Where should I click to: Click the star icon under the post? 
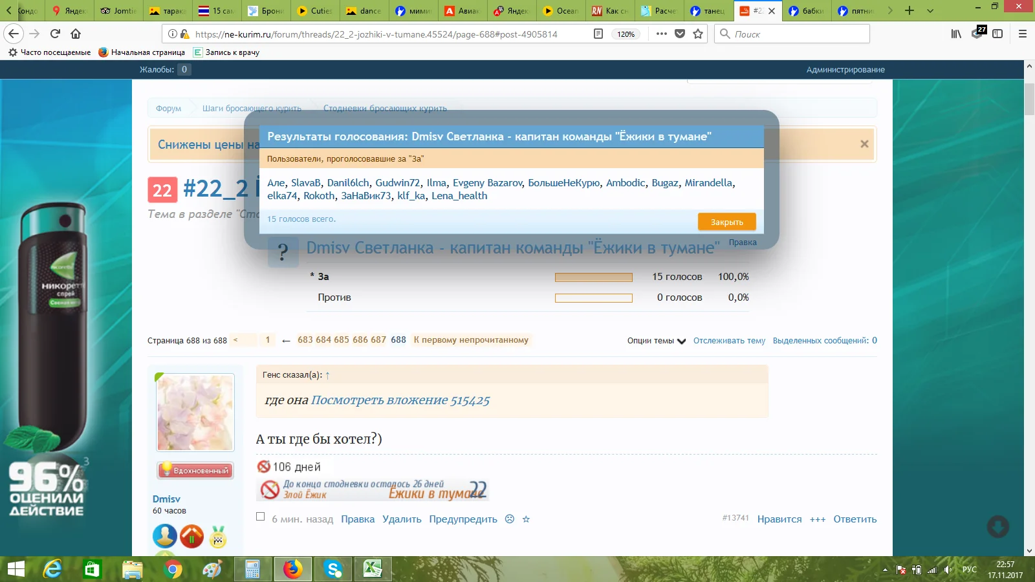[x=526, y=519]
